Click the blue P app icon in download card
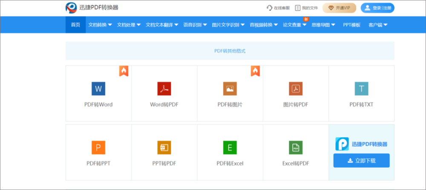 [342, 144]
